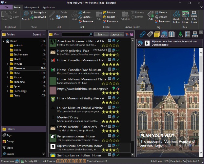Click the green location pin on the britishmuseum.org row

tap(113, 88)
